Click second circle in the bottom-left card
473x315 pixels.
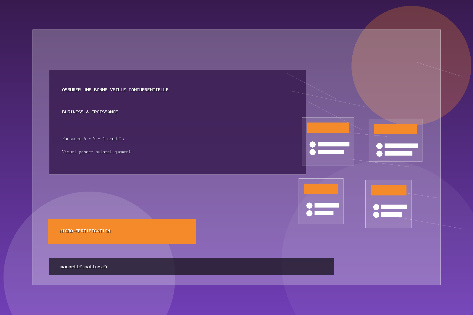309,213
